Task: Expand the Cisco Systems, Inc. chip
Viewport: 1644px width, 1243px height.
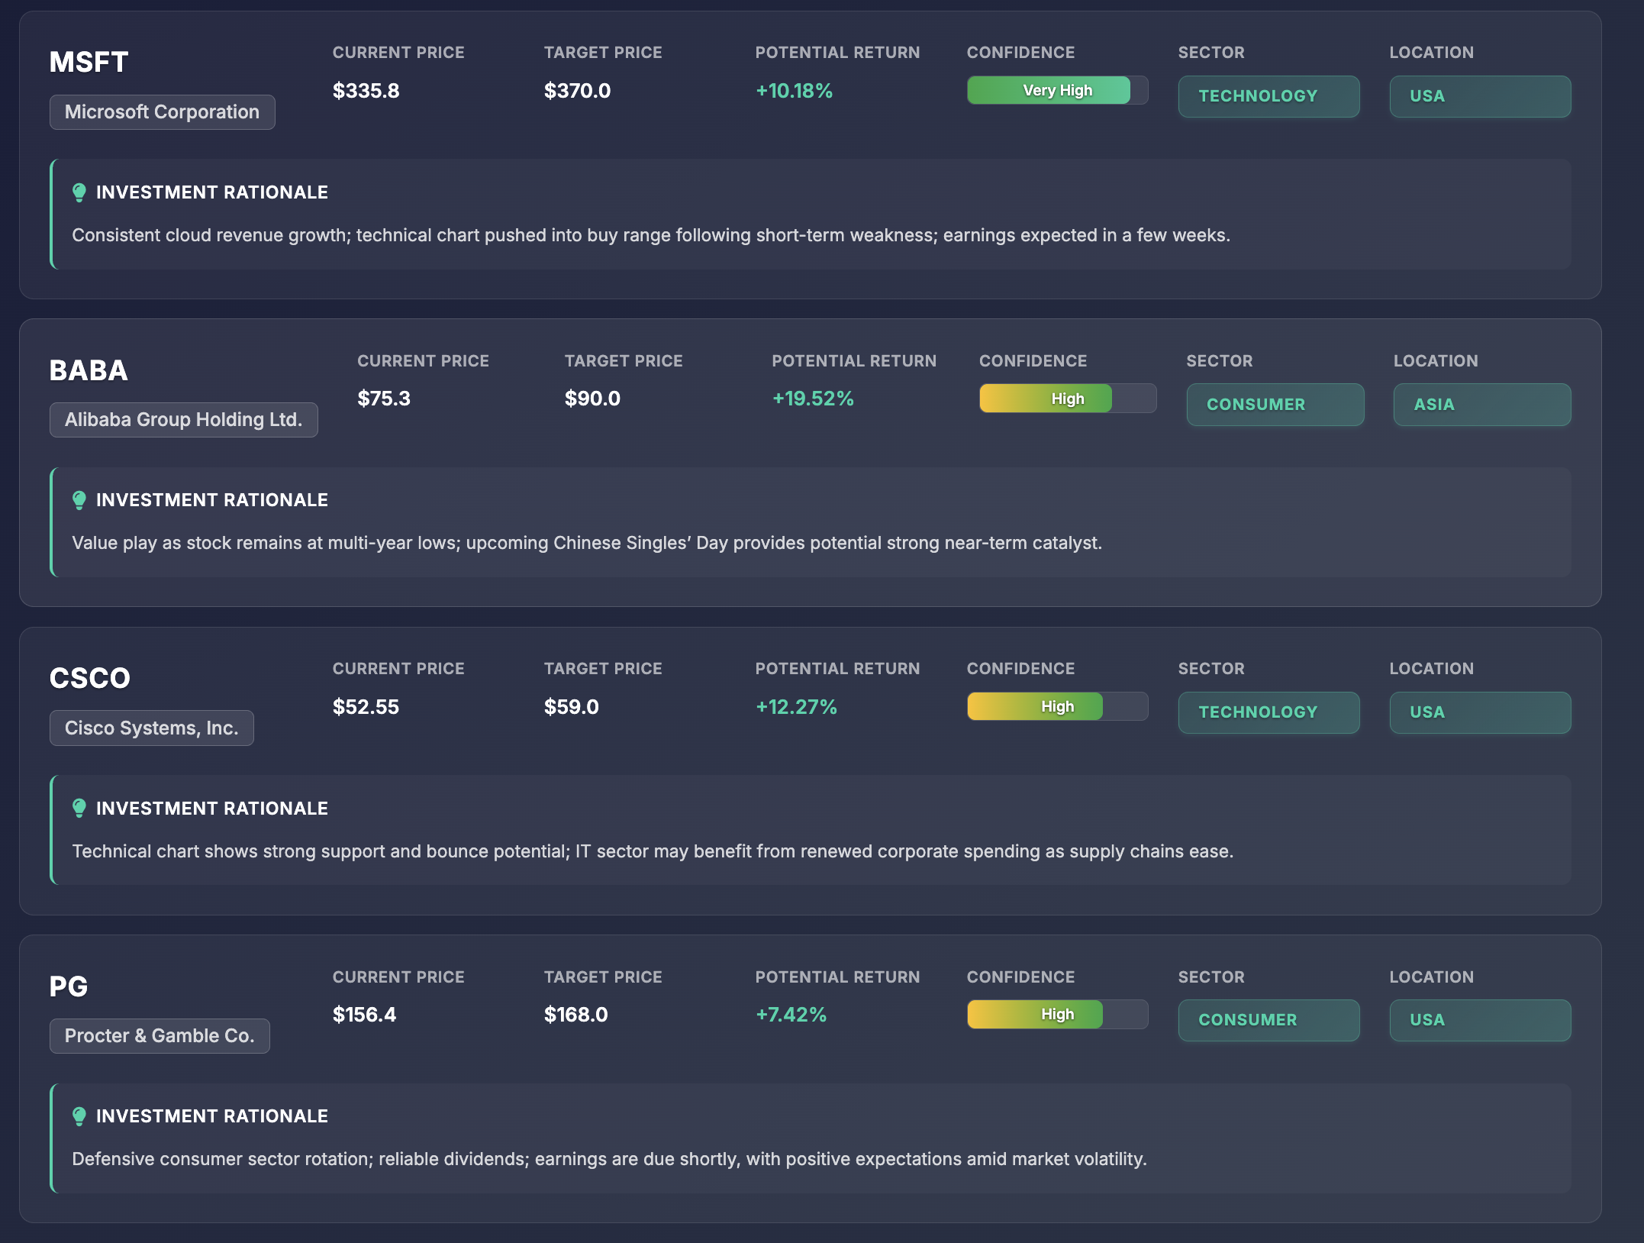Action: point(151,728)
